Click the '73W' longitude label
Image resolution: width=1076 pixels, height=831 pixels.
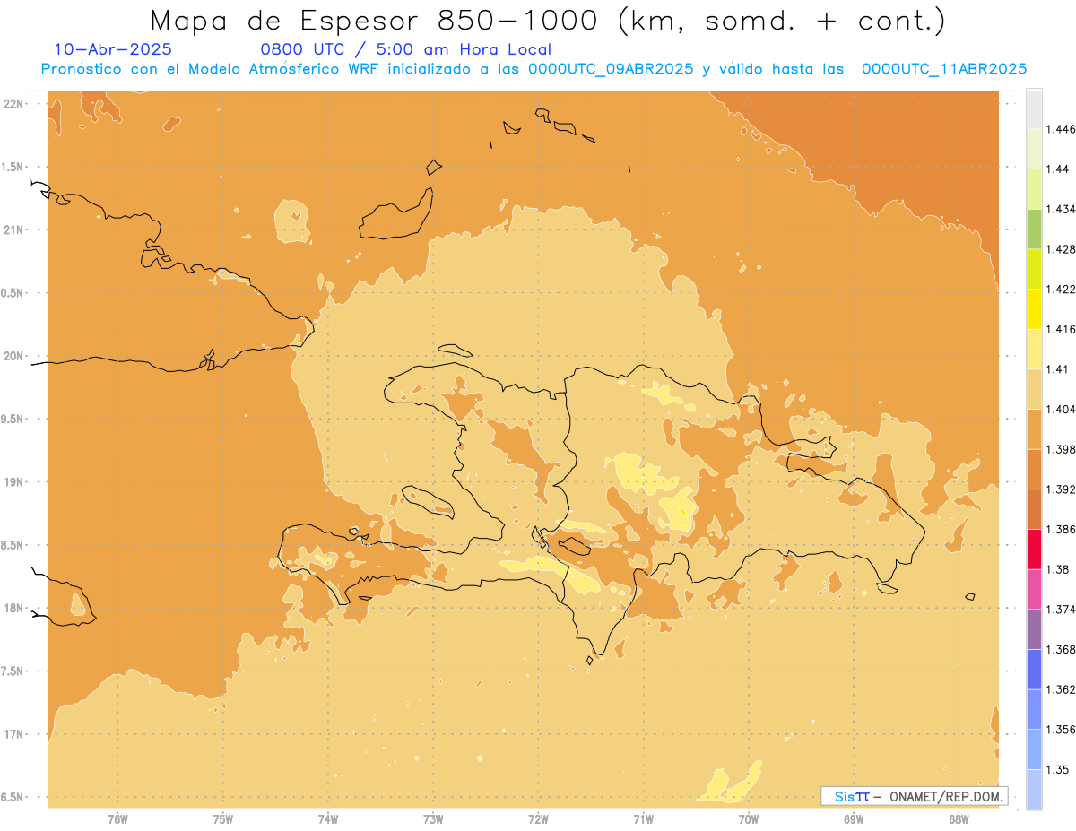[433, 819]
